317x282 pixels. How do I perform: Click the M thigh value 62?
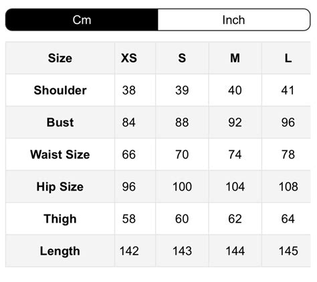(235, 219)
